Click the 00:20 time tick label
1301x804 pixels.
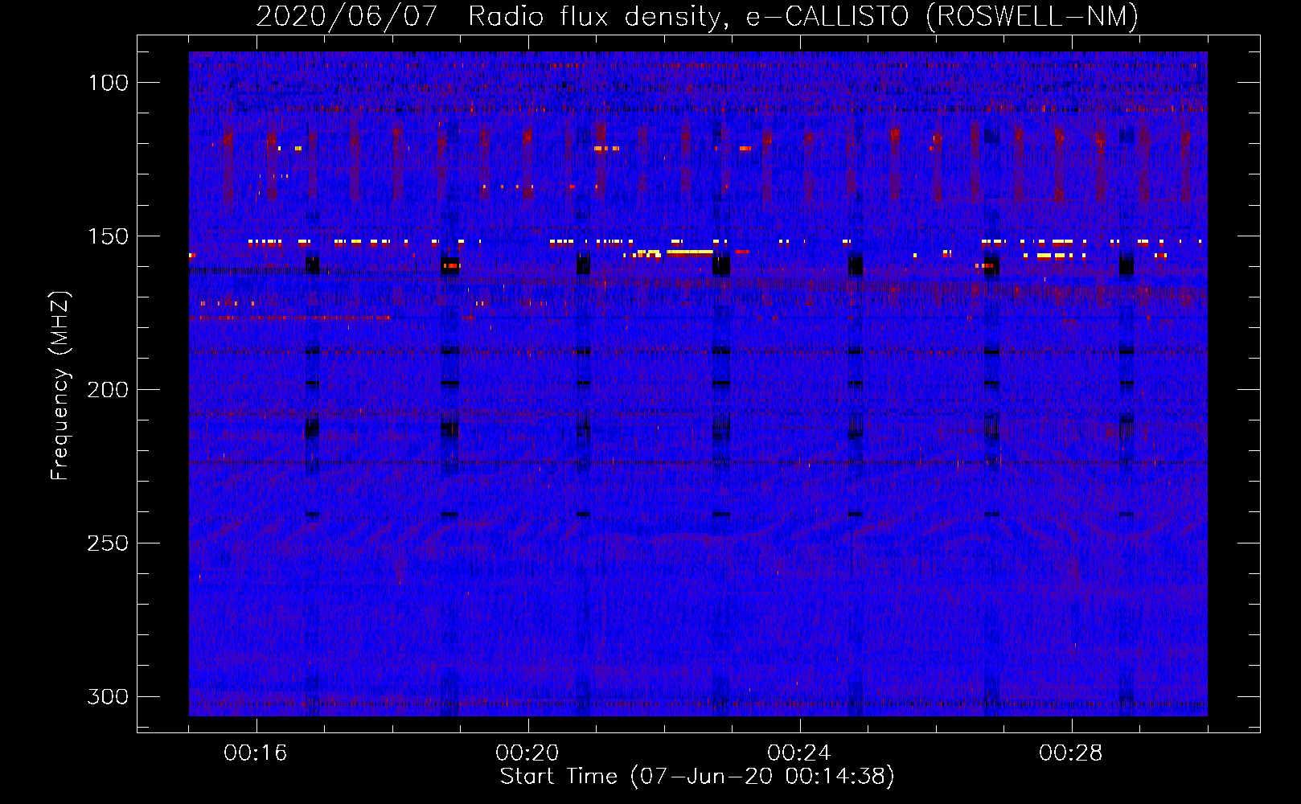point(527,753)
